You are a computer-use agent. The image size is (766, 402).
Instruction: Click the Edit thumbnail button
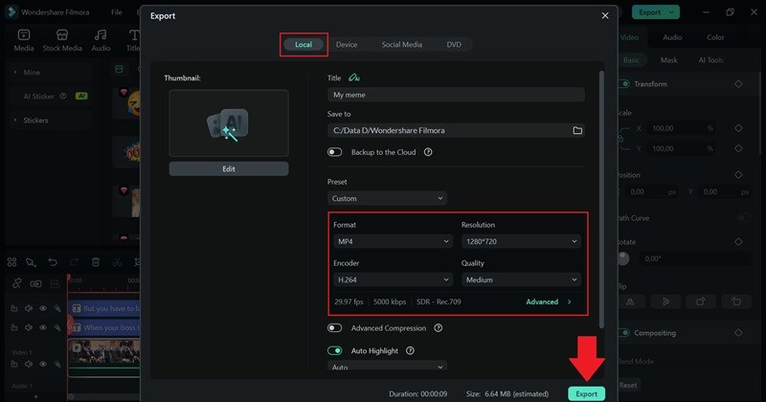coord(229,168)
